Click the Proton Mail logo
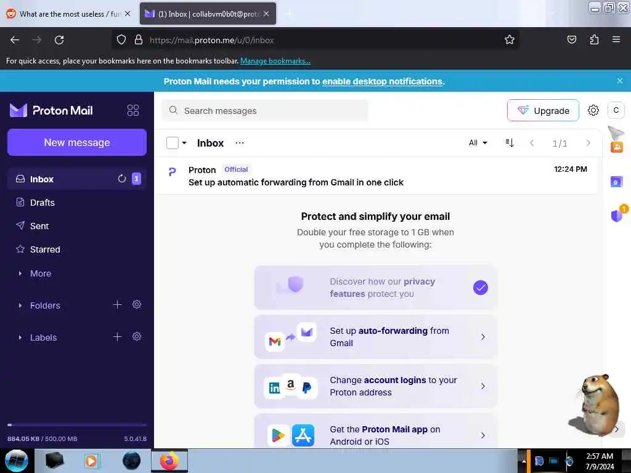 [51, 110]
